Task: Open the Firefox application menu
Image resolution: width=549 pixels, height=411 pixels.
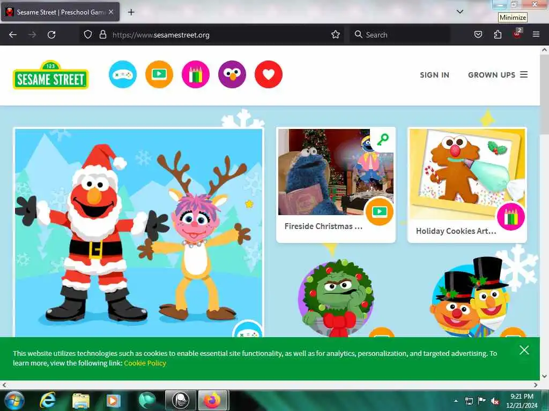Action: (536, 35)
